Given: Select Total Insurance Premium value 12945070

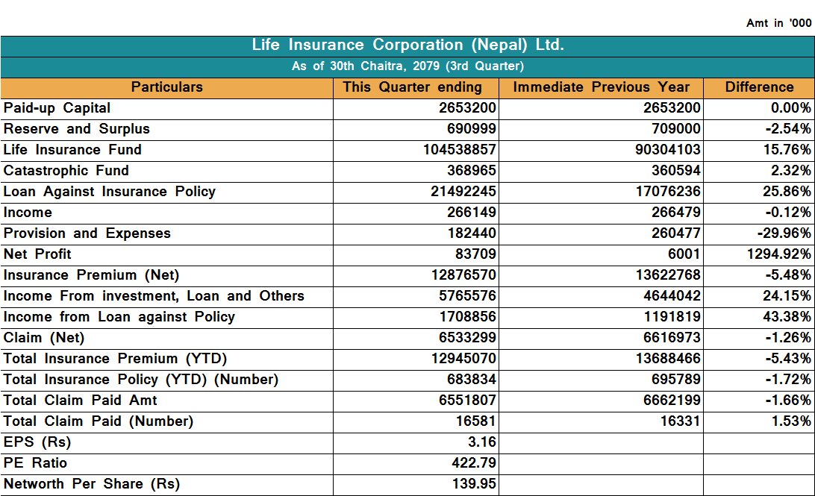Looking at the screenshot, I should (x=463, y=359).
